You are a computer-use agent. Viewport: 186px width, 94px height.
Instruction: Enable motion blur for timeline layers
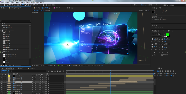pyautogui.click(x=60, y=71)
